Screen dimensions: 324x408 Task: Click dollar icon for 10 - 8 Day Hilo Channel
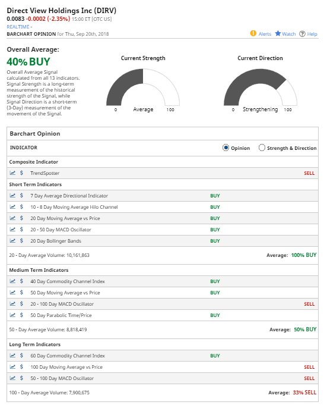click(x=21, y=207)
